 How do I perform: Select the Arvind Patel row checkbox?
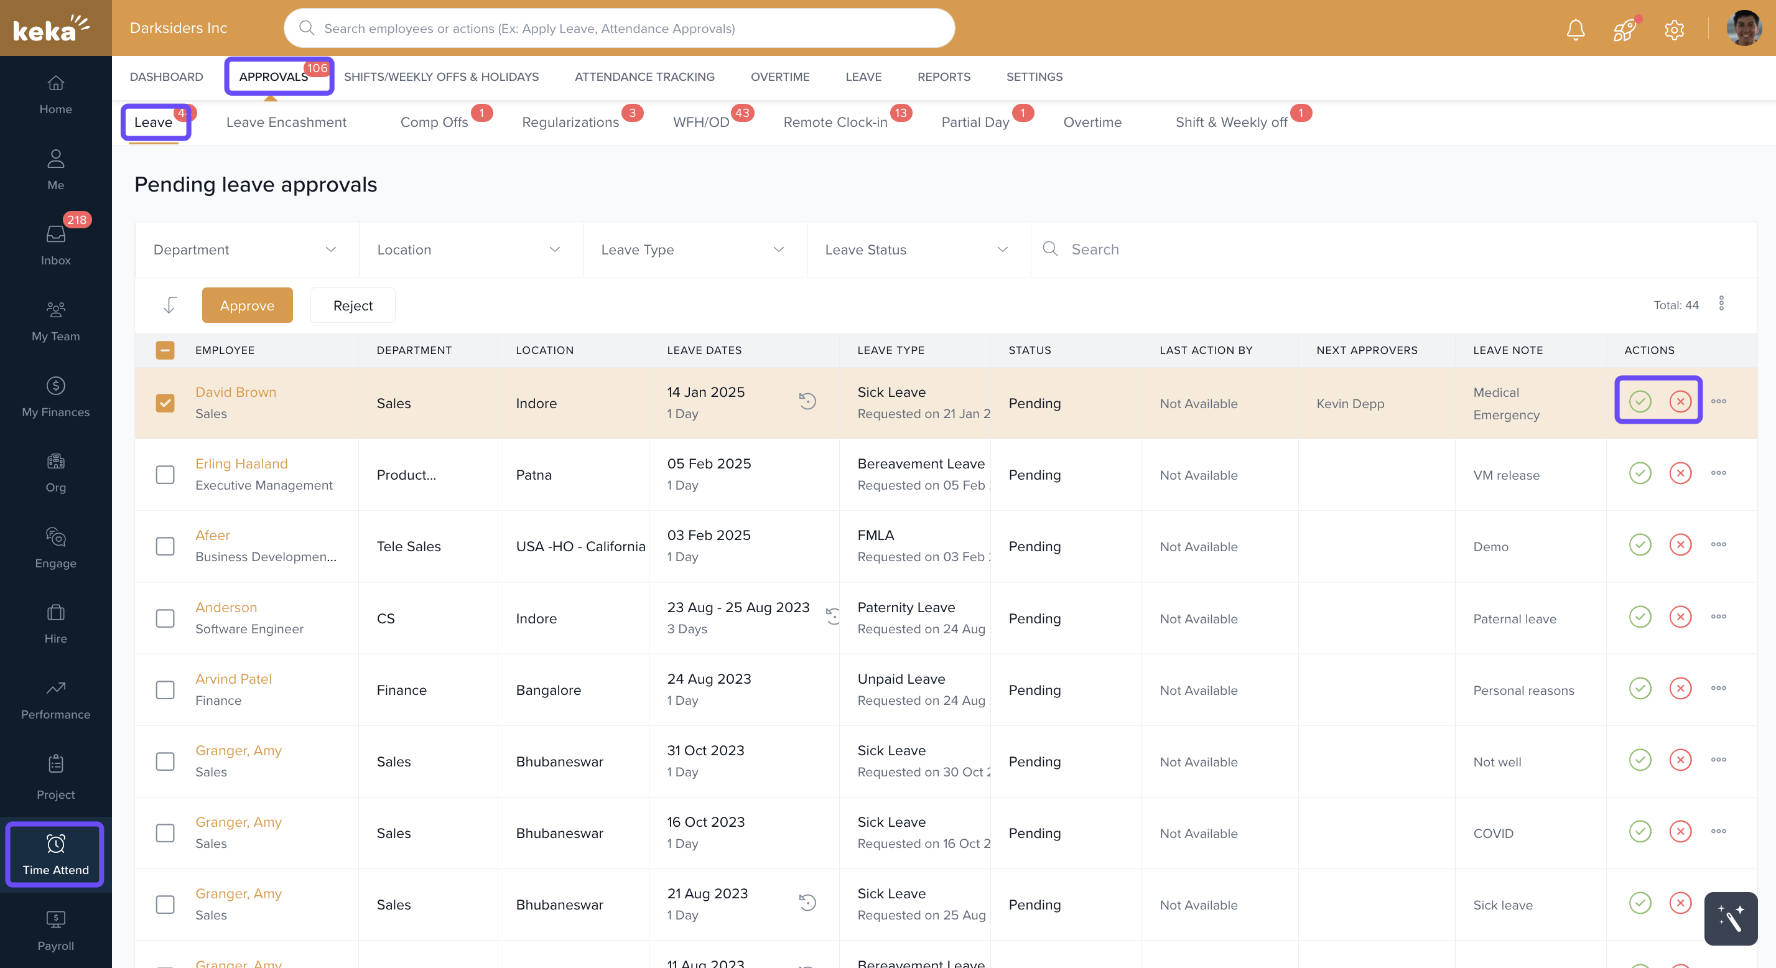[x=165, y=689]
